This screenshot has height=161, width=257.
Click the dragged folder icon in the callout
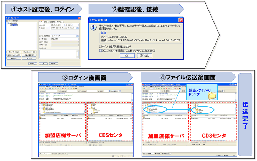tap(212, 95)
